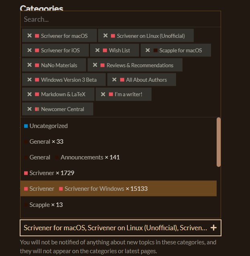Click the category list scrollbar thumb

[219, 142]
